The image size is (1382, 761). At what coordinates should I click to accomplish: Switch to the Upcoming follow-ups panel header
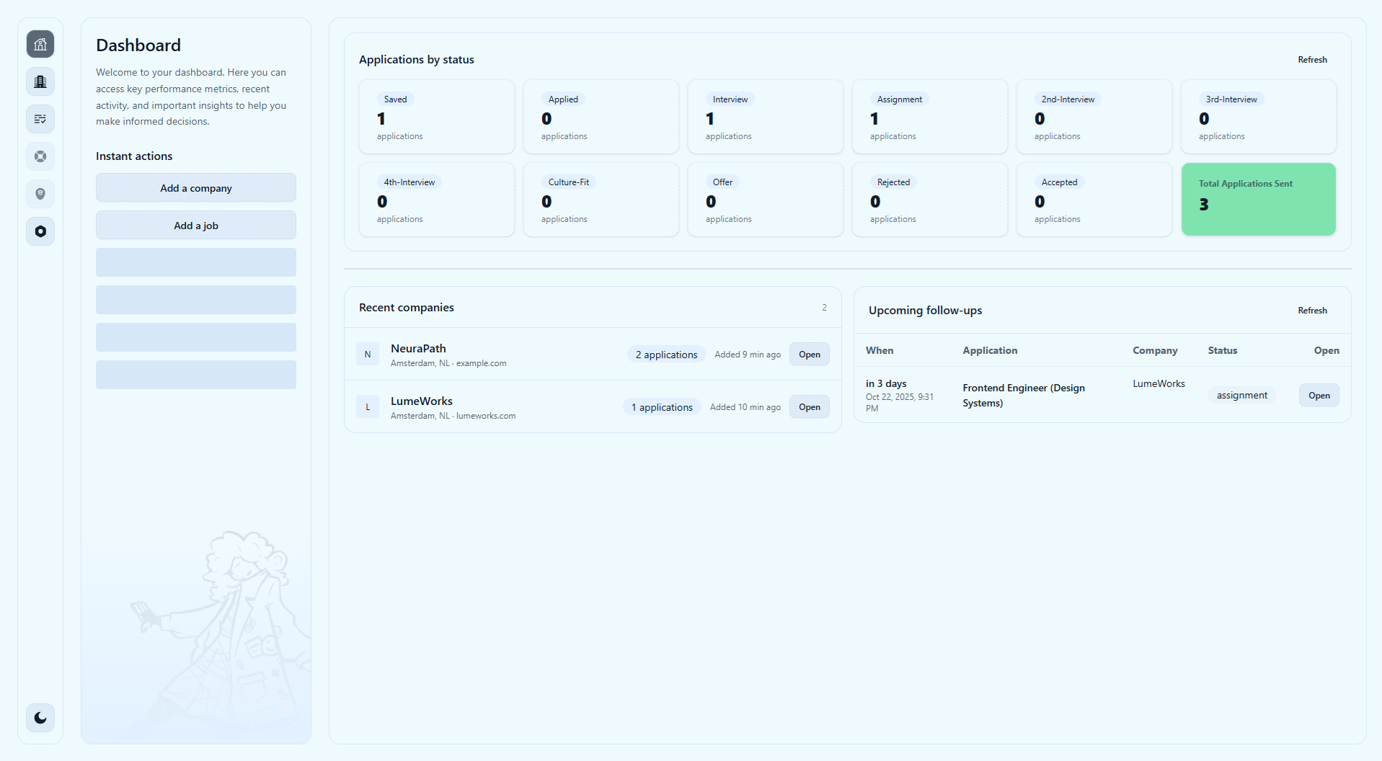click(x=924, y=310)
